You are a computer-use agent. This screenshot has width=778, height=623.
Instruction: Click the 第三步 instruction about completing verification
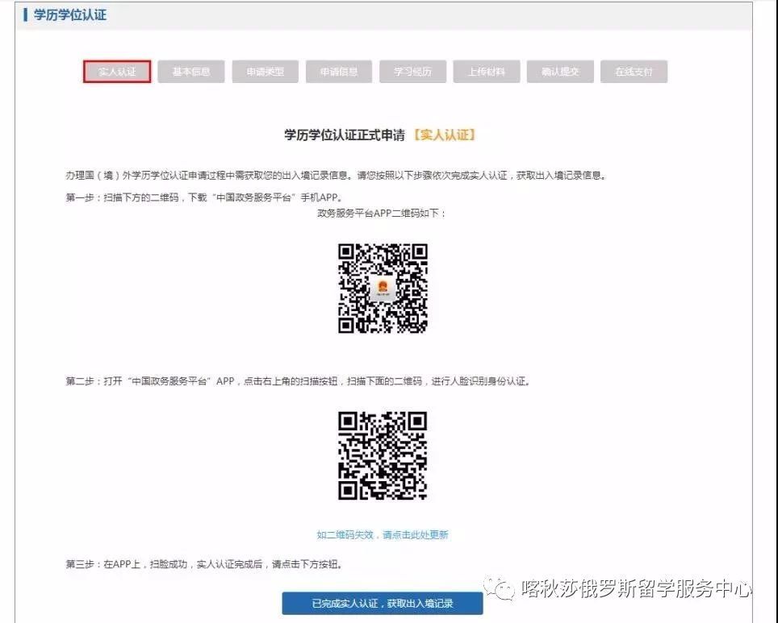coord(204,564)
